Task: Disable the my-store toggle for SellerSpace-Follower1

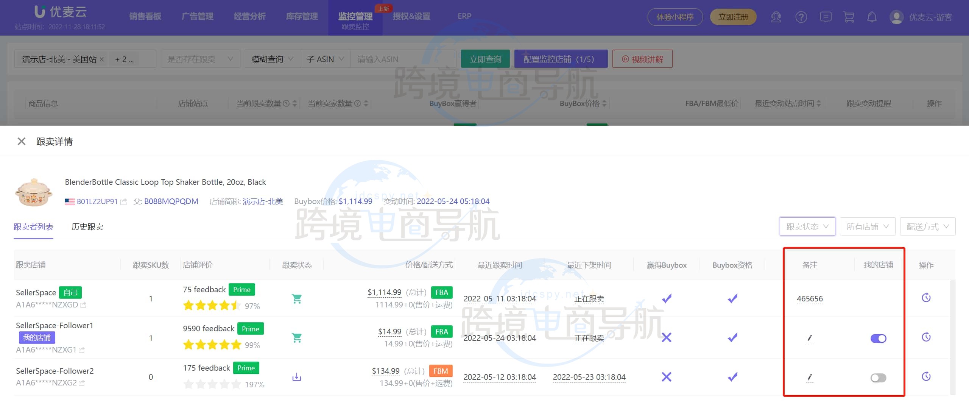Action: click(x=878, y=338)
